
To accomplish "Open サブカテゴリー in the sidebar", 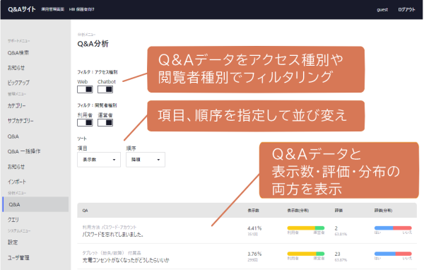I will tap(20, 121).
